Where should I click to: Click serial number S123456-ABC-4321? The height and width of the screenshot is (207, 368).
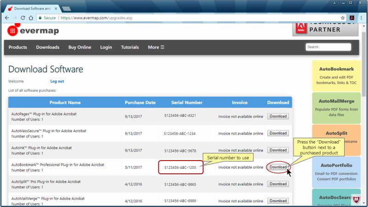click(180, 115)
